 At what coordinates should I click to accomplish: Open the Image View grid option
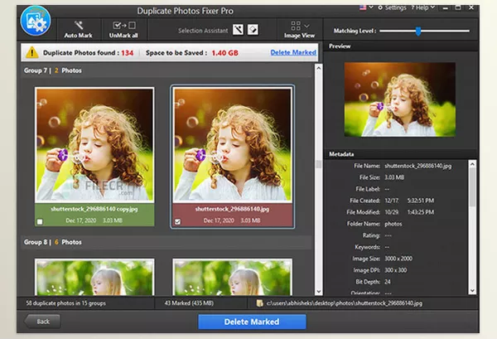pos(300,30)
